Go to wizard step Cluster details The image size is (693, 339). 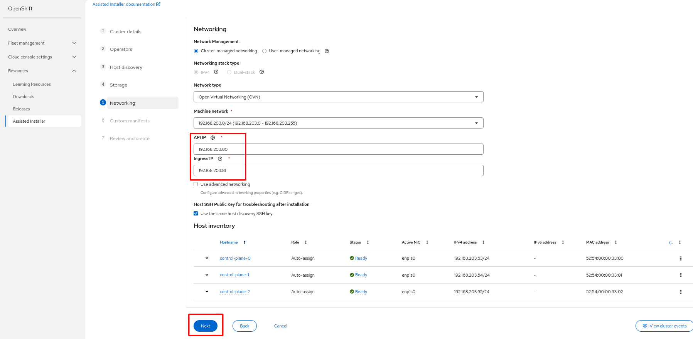(x=125, y=32)
